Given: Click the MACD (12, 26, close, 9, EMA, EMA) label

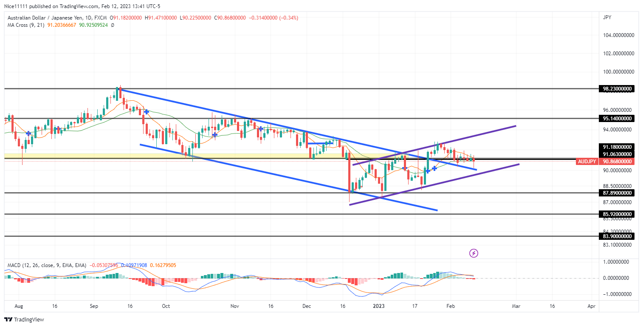Looking at the screenshot, I should (47, 265).
